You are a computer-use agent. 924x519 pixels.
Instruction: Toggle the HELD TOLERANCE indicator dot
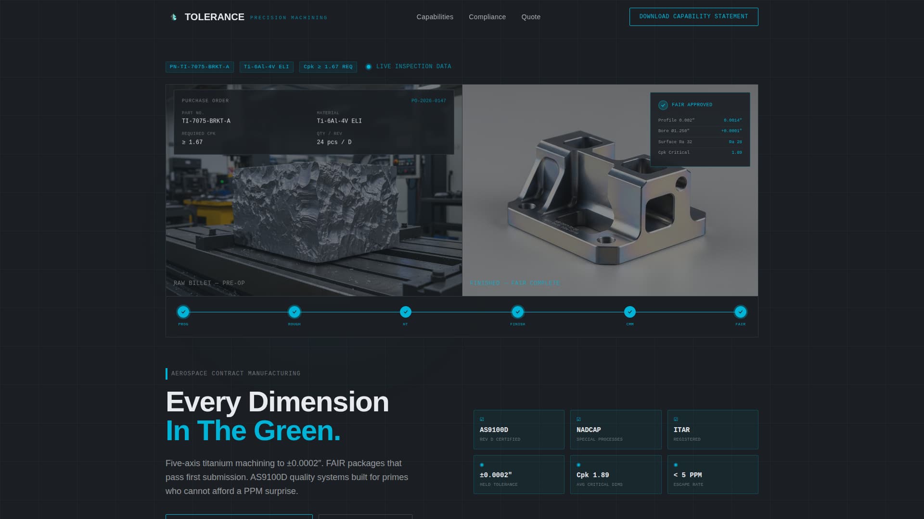pyautogui.click(x=482, y=464)
